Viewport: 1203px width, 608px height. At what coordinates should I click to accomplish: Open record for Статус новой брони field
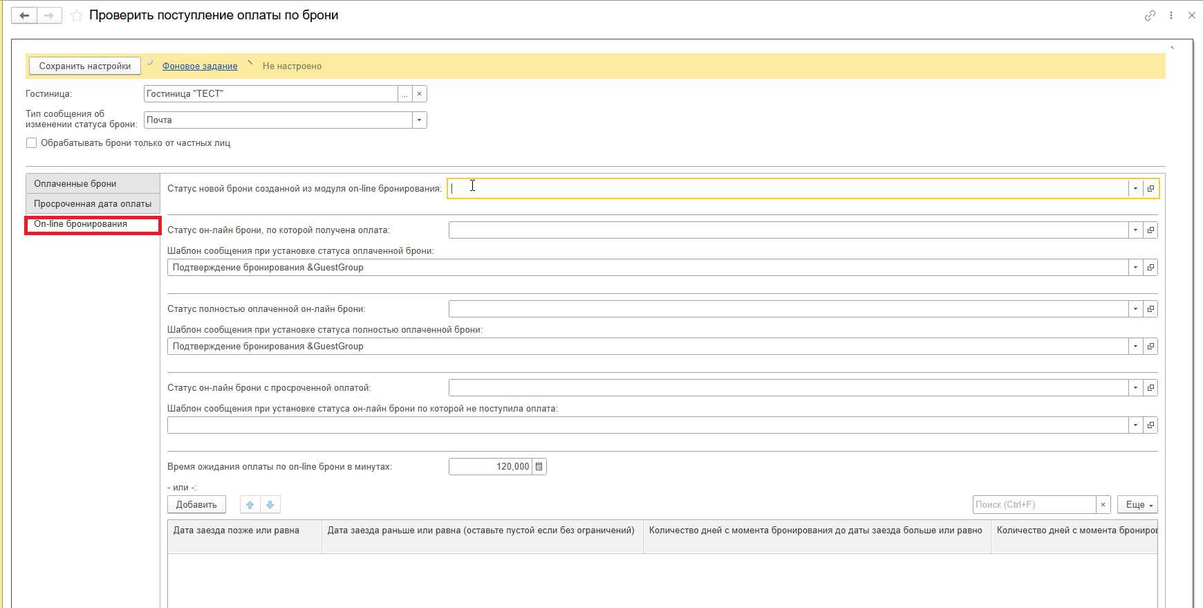click(x=1150, y=188)
